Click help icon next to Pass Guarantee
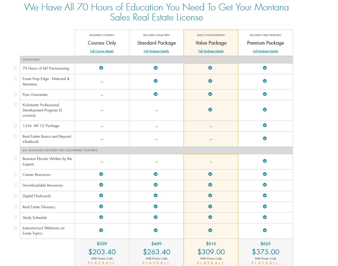 (x=15, y=94)
